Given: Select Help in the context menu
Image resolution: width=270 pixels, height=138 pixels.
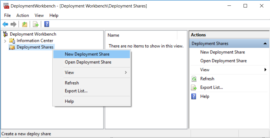Looking at the screenshot, I should [91, 101].
